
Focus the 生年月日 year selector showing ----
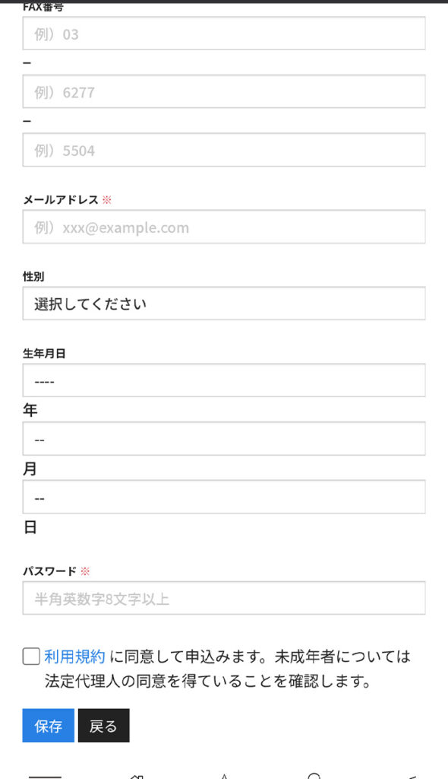(224, 380)
